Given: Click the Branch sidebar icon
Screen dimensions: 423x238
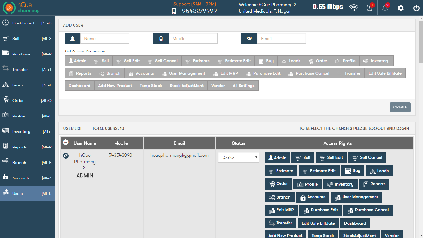Looking at the screenshot, I should point(6,161).
